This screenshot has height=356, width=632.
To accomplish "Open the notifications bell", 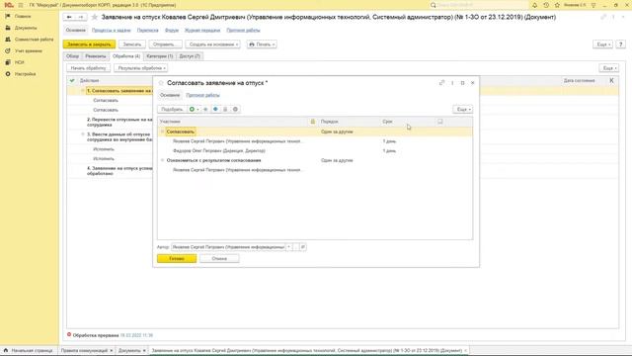I will [534, 5].
